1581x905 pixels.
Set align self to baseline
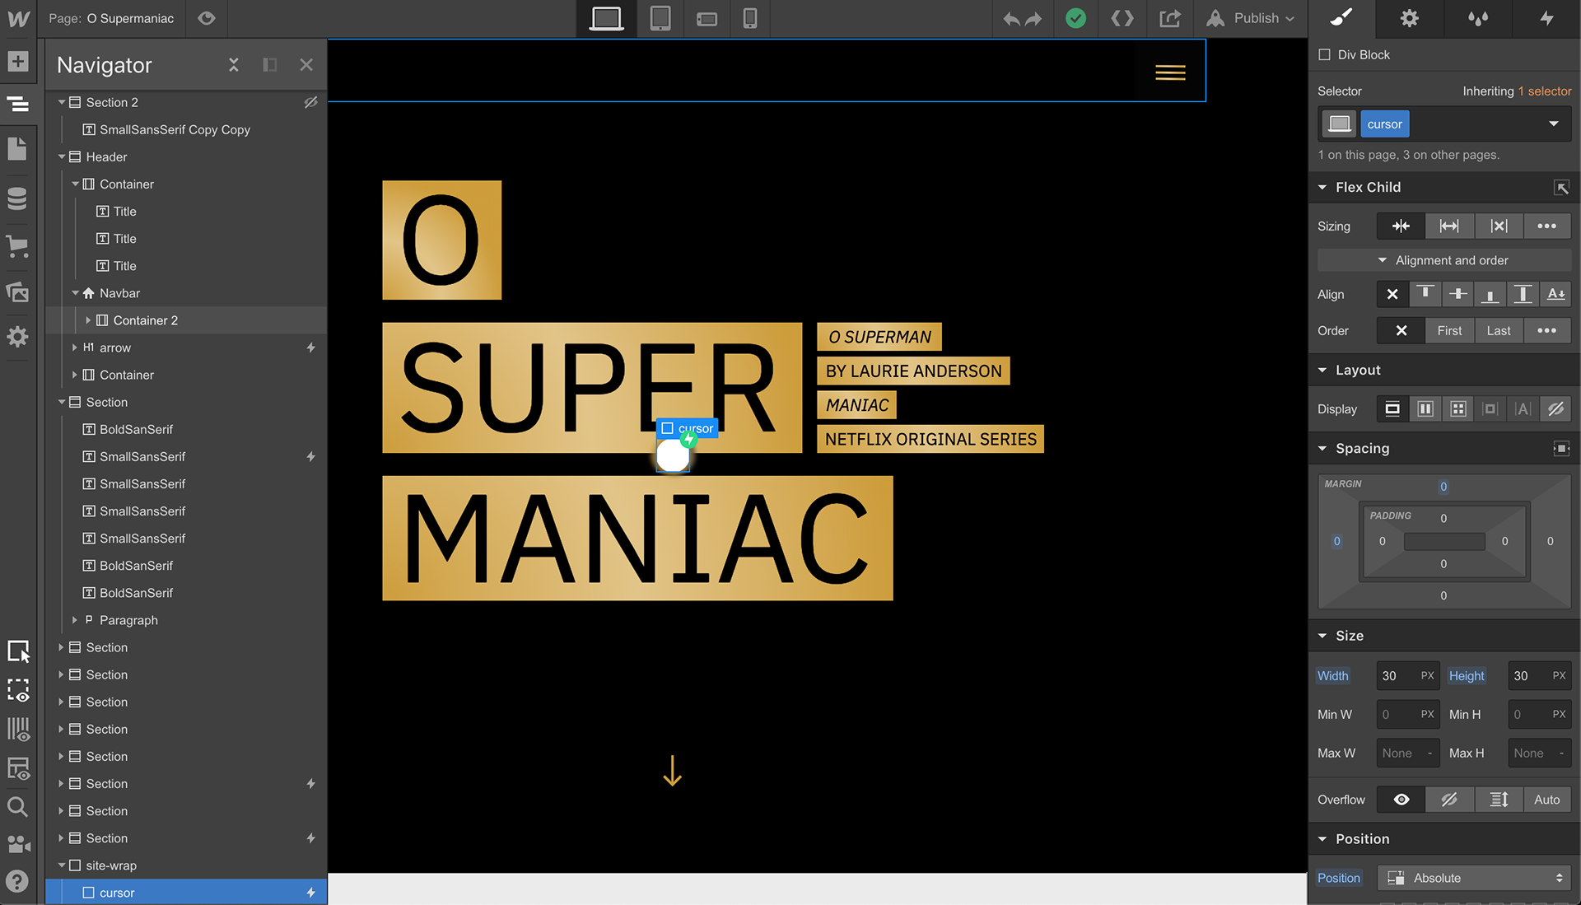tap(1555, 294)
